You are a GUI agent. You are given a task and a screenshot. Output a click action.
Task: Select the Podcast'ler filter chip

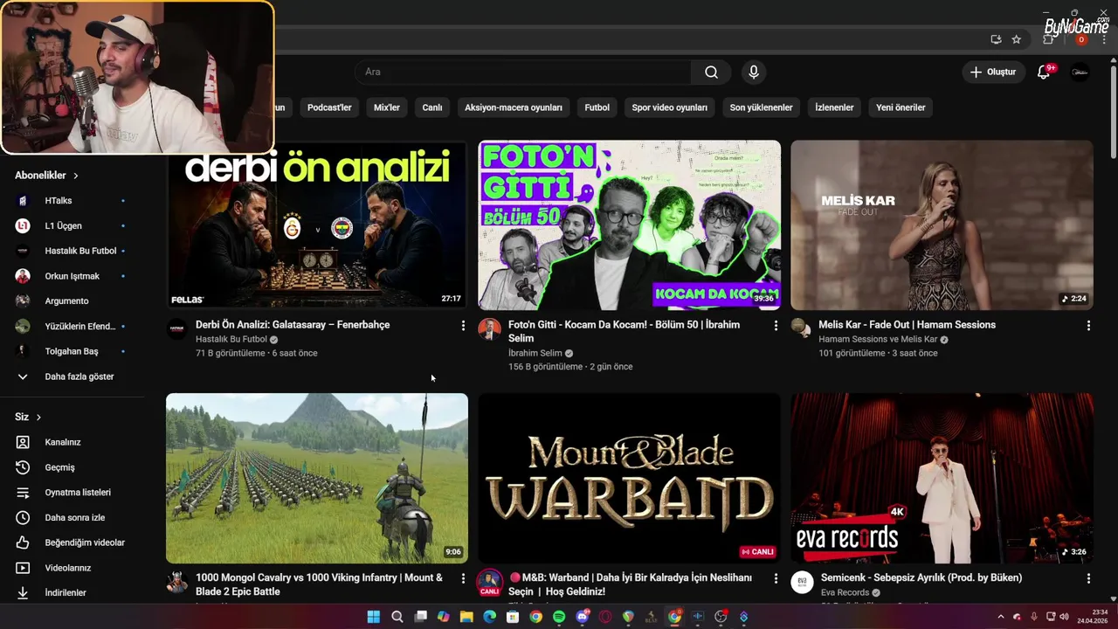click(329, 107)
